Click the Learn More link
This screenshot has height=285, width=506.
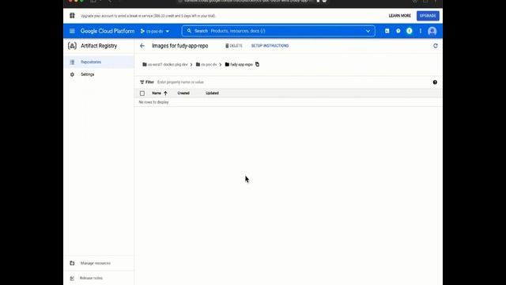(400, 16)
